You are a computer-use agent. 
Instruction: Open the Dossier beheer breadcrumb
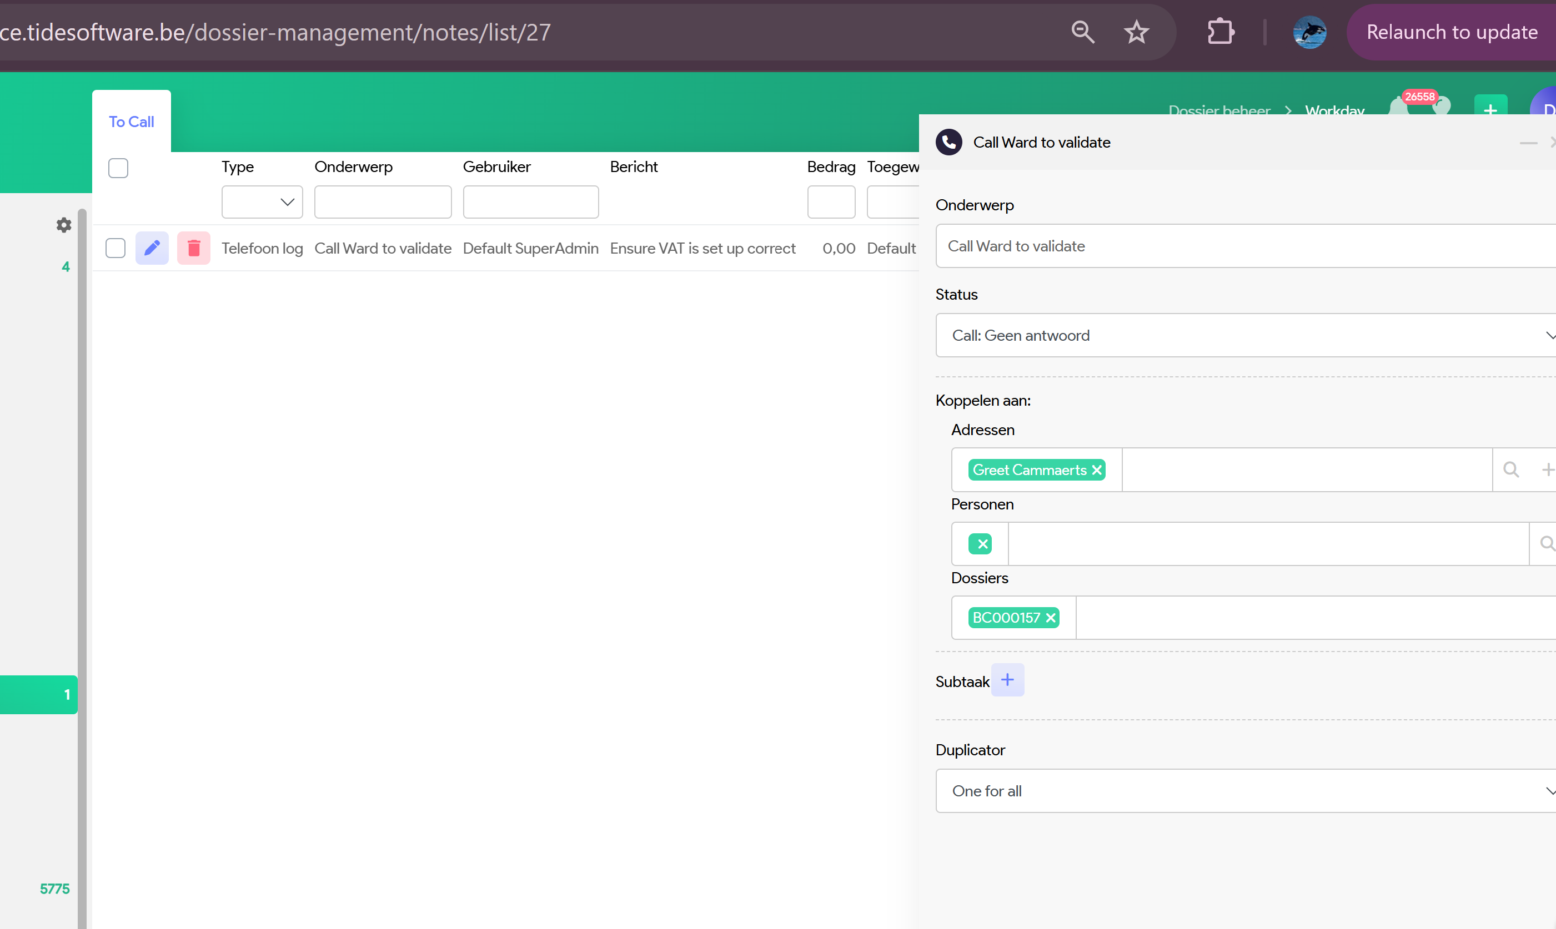1218,110
